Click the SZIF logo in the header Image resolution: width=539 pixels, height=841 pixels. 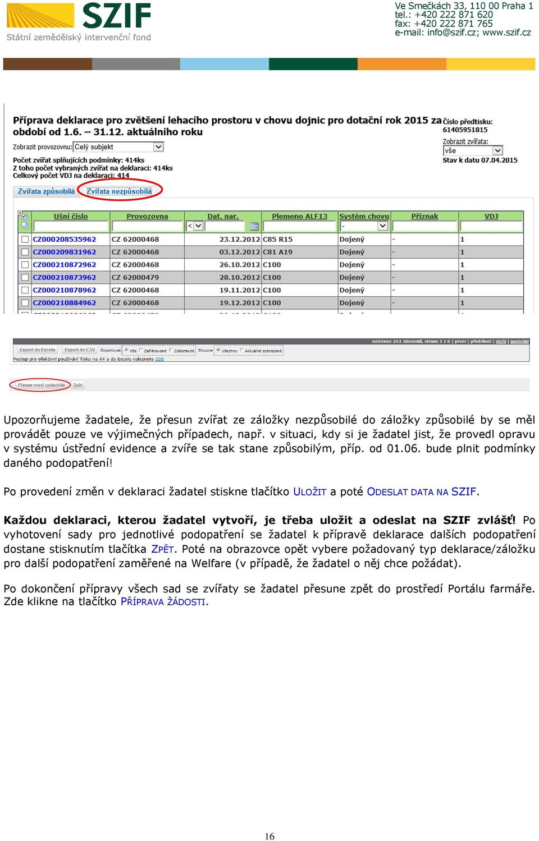[79, 22]
